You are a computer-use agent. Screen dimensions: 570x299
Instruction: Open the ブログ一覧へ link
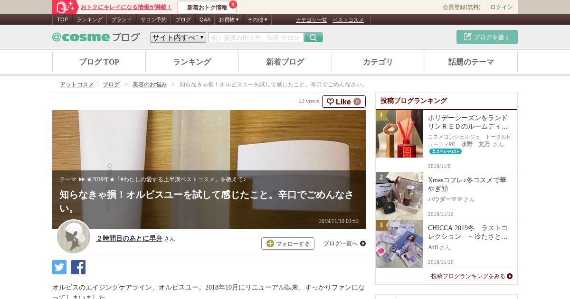pyautogui.click(x=344, y=243)
